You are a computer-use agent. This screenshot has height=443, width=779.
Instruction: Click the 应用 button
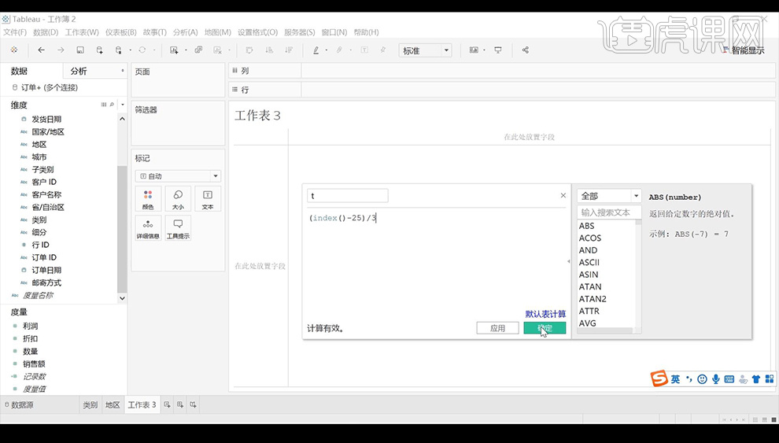(497, 328)
